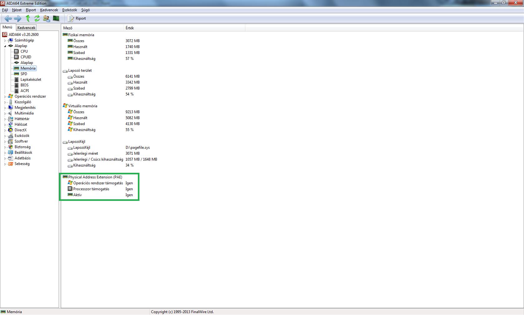The image size is (524, 315).
Task: Select the D:\pagefile.sys value
Action: (x=138, y=148)
